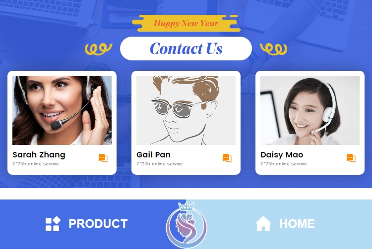Click the Contact Us heading button
The image size is (372, 249).
pyautogui.click(x=186, y=49)
